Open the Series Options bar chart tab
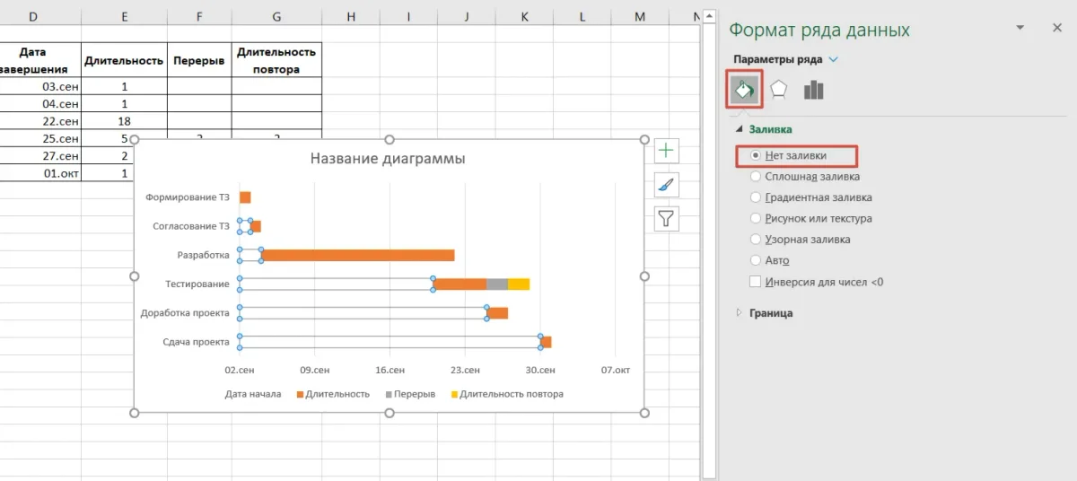 click(x=813, y=90)
